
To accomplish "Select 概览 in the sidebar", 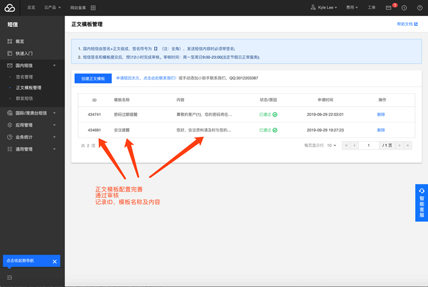I will click(x=20, y=42).
